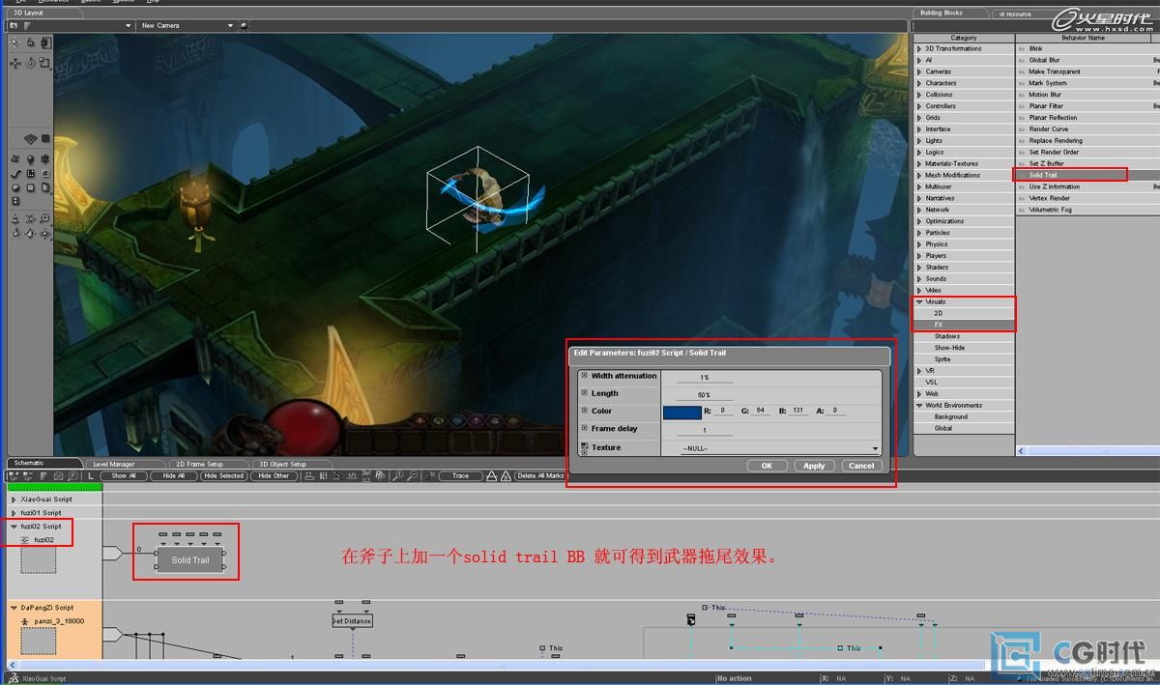This screenshot has width=1160, height=685.
Task: Select the Solid Trail block in schematic
Action: point(190,559)
